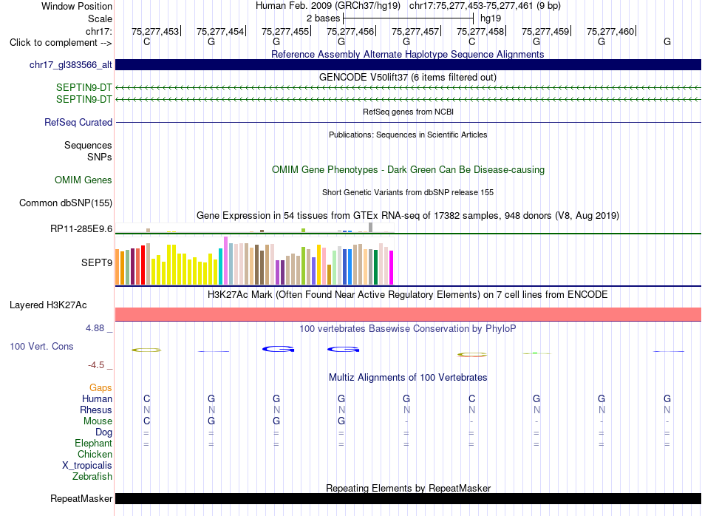Viewport: 702px width, 516px height.
Task: Click the Rhesus species row label
Action: click(x=96, y=410)
